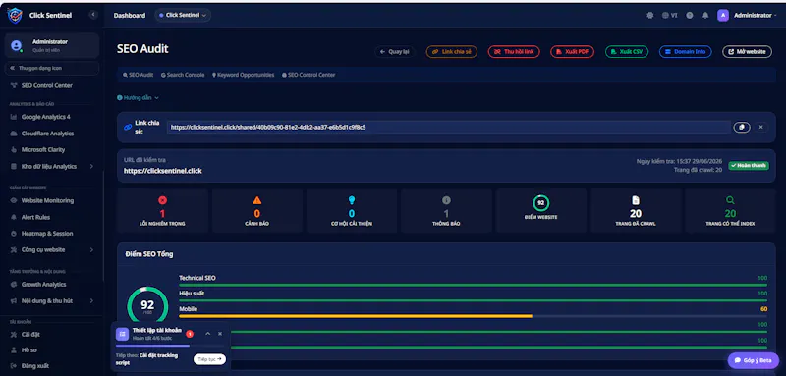Click the Mở website button

[x=747, y=52]
